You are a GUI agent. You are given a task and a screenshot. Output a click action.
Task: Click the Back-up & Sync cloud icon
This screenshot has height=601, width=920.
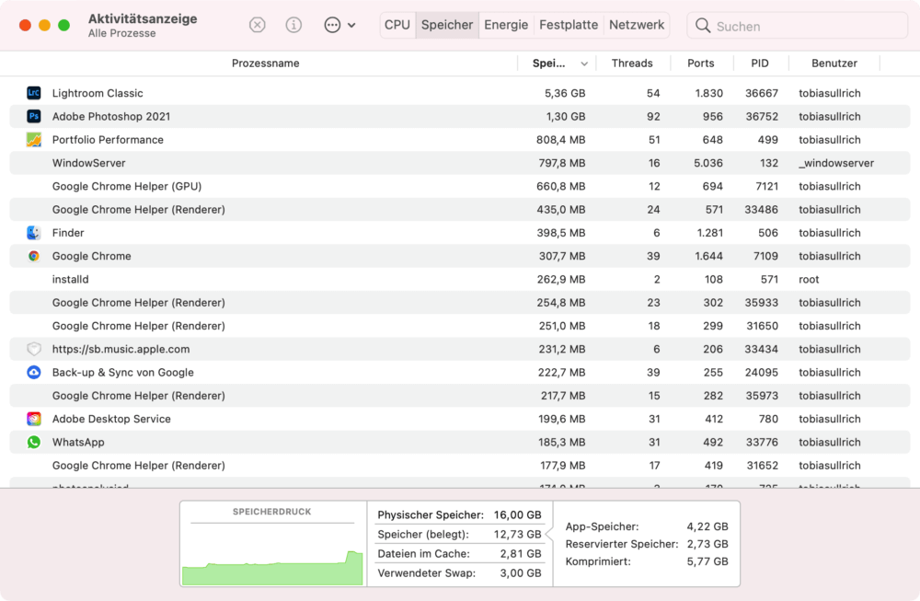(x=34, y=372)
